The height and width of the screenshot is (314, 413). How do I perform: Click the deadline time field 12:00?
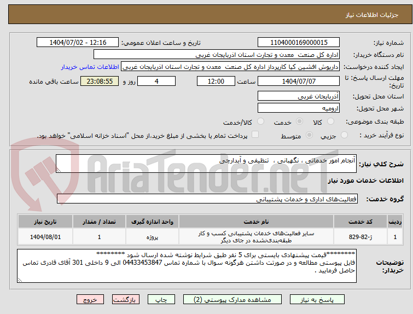[216, 81]
